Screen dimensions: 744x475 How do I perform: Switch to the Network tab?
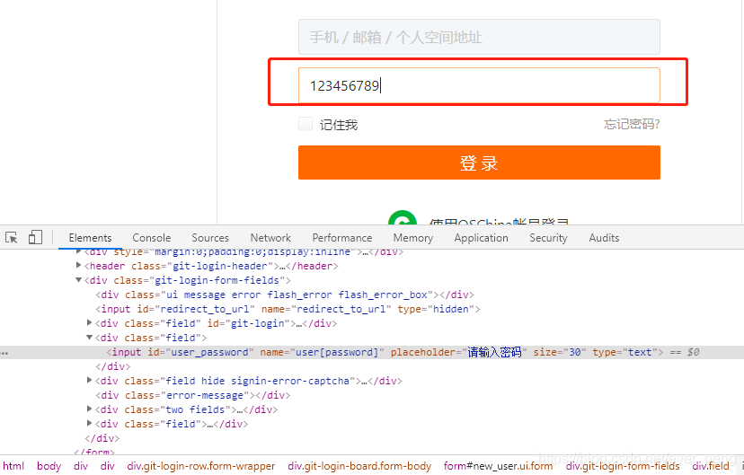coord(270,237)
